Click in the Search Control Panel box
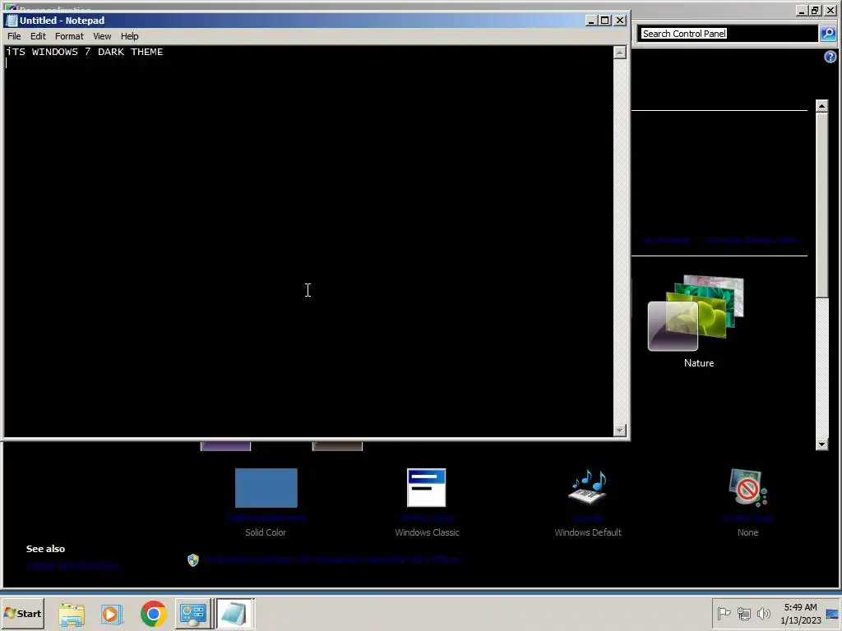The image size is (842, 631). [x=728, y=34]
